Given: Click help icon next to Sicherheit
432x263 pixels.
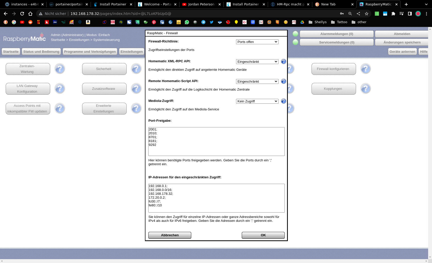Looking at the screenshot, I should point(136,69).
